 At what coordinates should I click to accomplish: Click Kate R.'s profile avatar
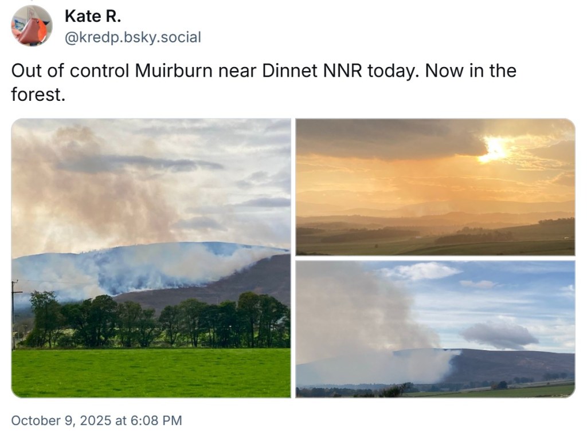click(32, 26)
